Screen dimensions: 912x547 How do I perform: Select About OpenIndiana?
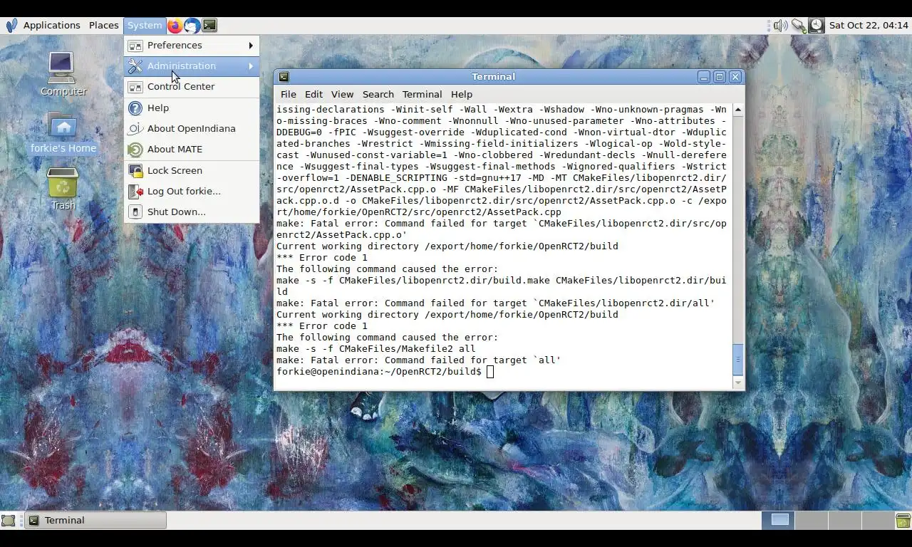click(x=191, y=129)
